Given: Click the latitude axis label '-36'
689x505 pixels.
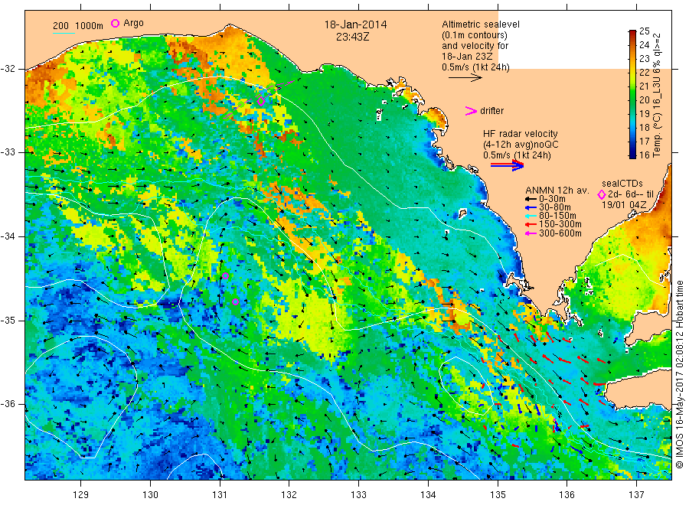Looking at the screenshot, I should [8, 404].
